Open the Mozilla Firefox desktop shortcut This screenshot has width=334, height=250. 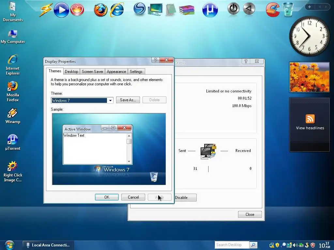[x=13, y=91]
